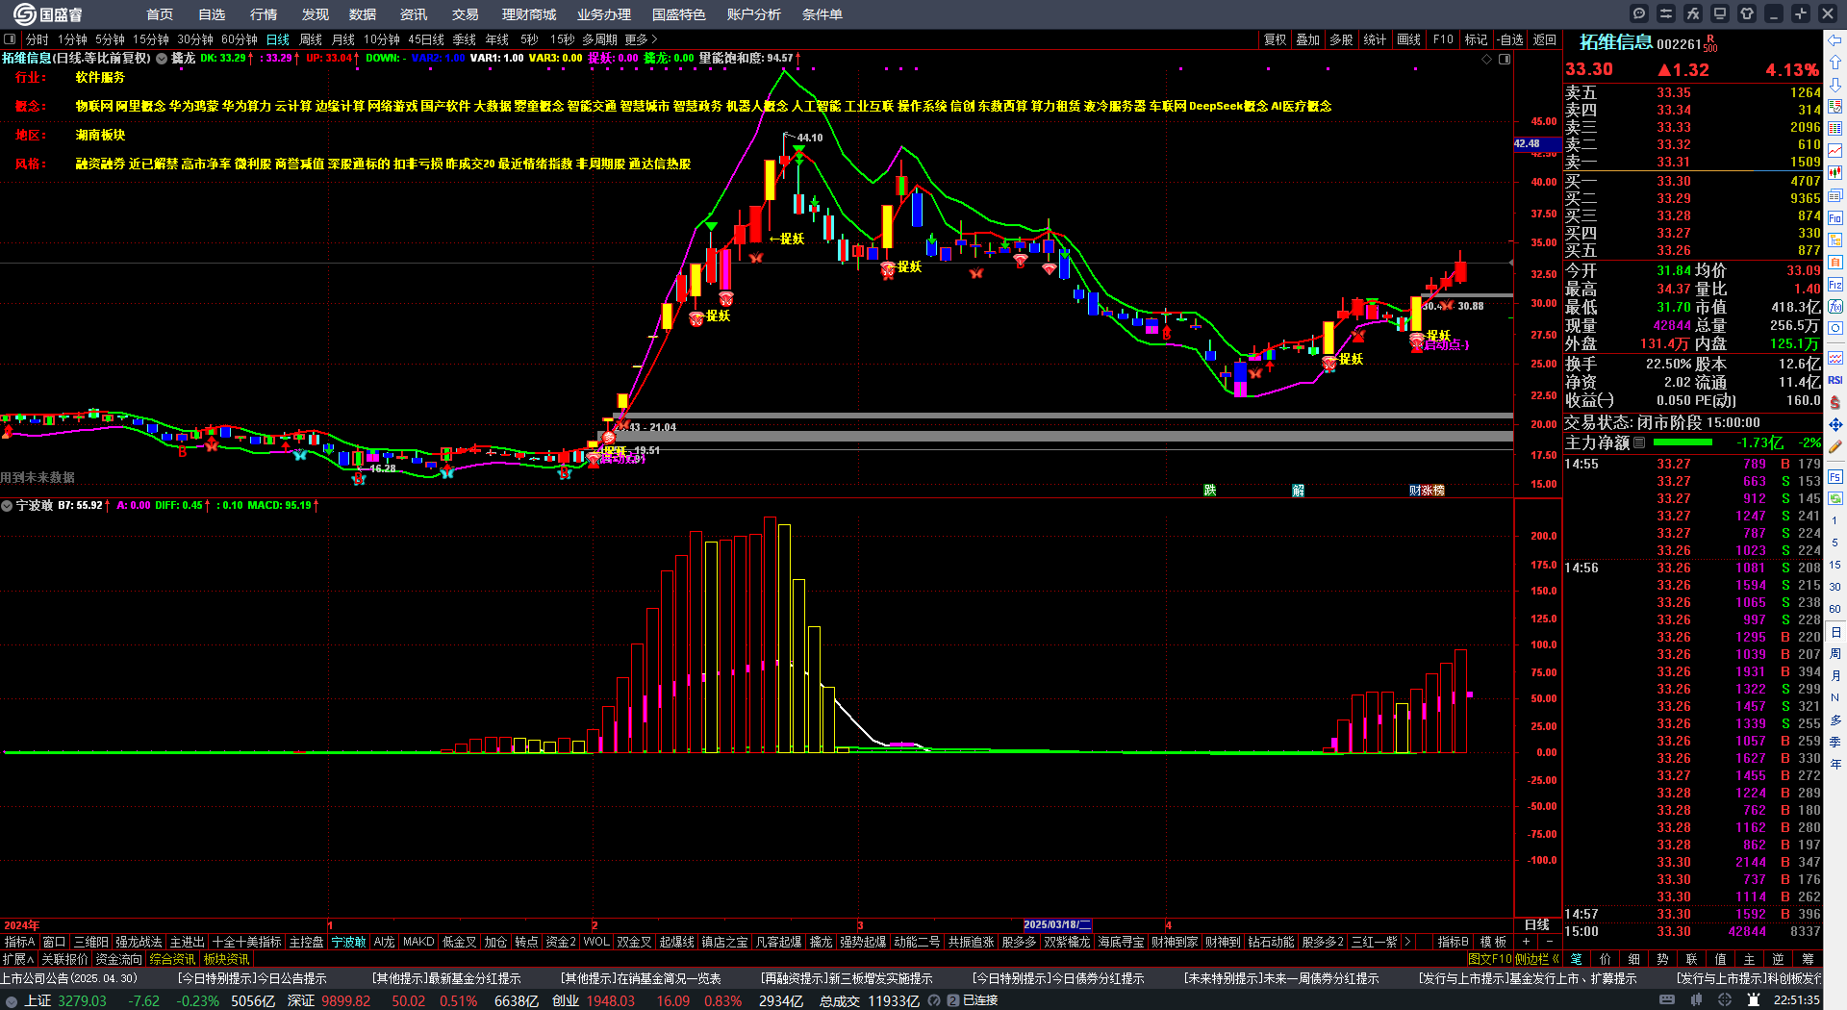Expand more indicator tabs arrow after 三红一紫
The height and width of the screenshot is (1010, 1847).
click(1408, 942)
